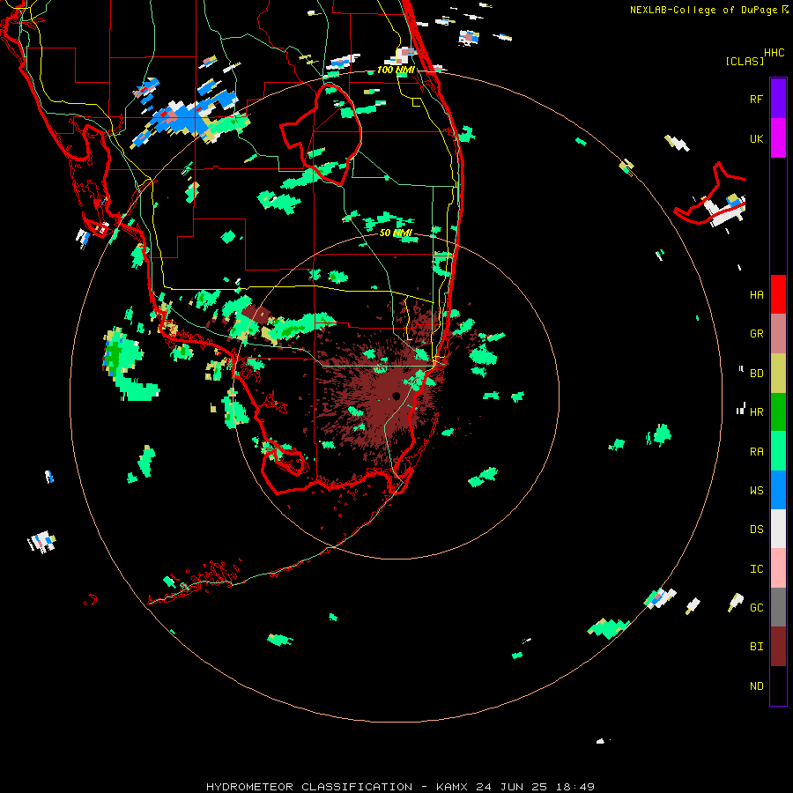The height and width of the screenshot is (793, 793).
Task: Click the HR dark green legend swatch
Action: (778, 412)
